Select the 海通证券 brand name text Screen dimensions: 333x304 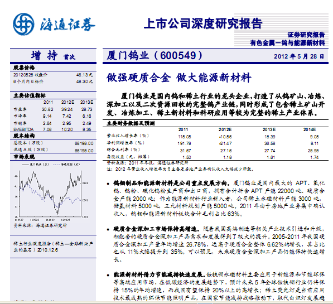pyautogui.click(x=67, y=25)
